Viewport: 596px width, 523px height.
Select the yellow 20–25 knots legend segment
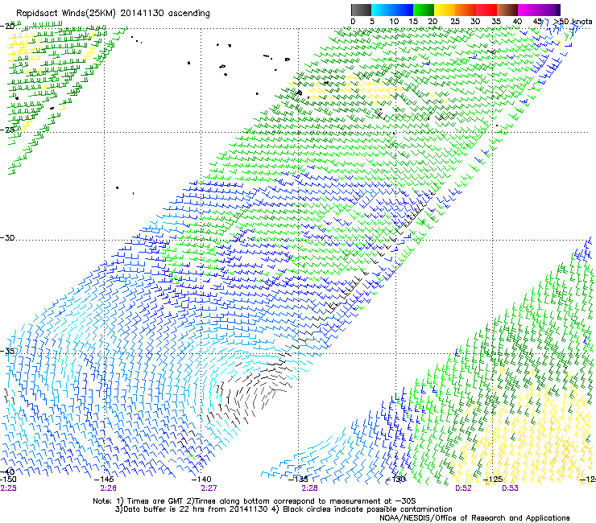click(x=445, y=10)
